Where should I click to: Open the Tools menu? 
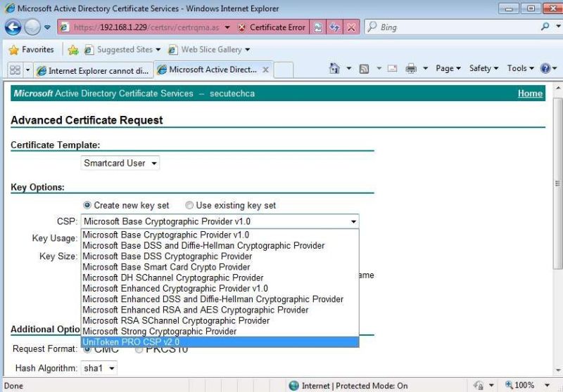point(520,68)
